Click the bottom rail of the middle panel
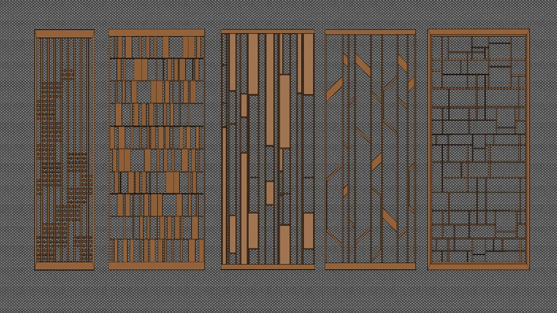This screenshot has width=557, height=313. (x=267, y=267)
